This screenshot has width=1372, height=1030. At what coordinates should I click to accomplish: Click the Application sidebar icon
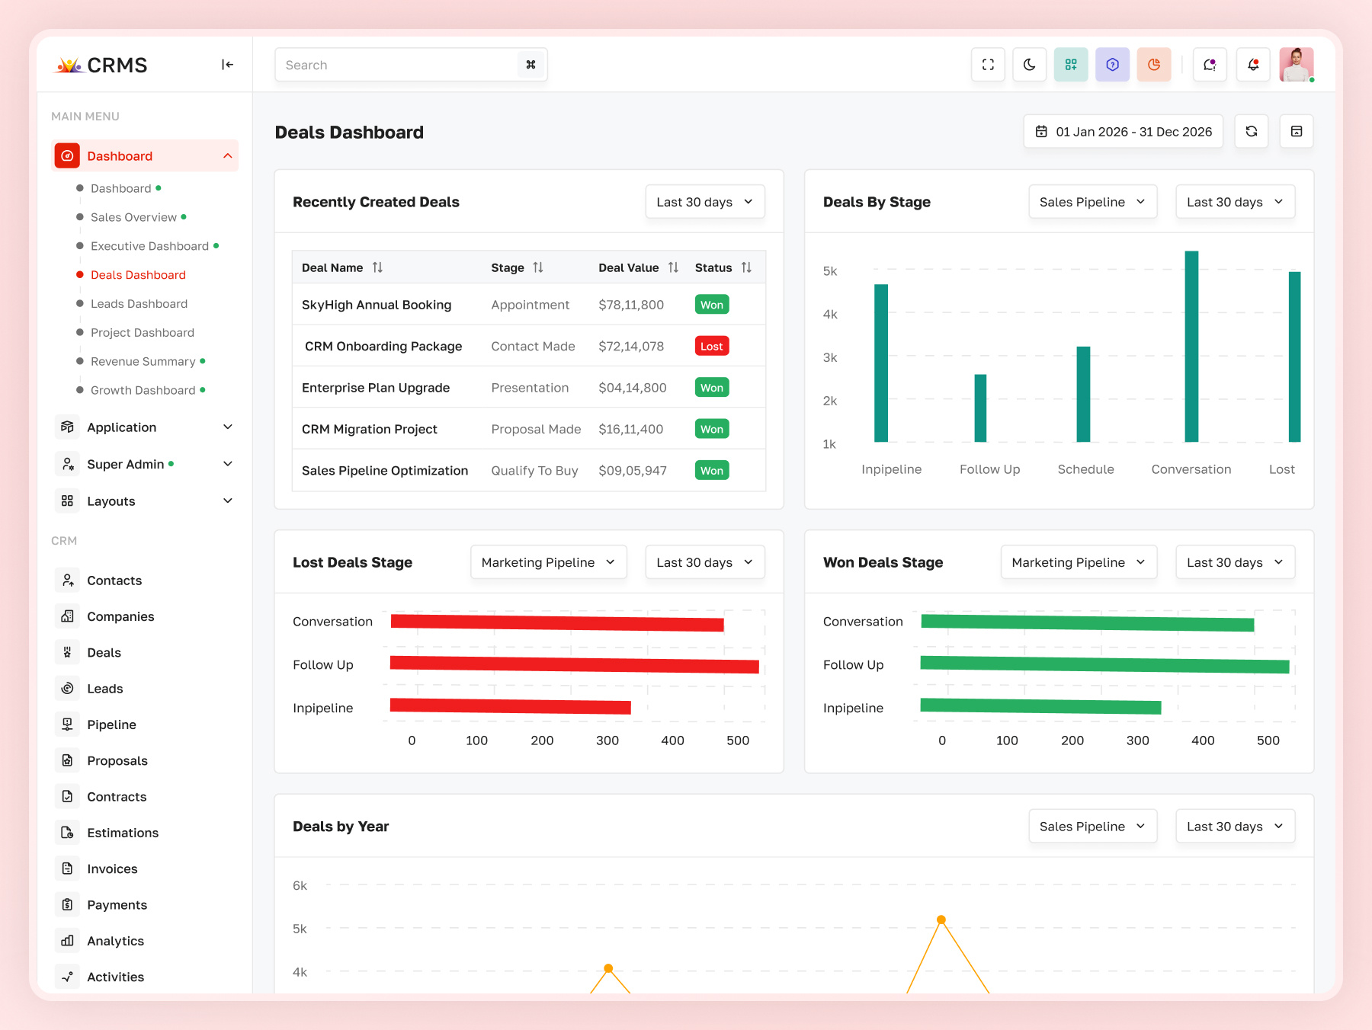[67, 427]
